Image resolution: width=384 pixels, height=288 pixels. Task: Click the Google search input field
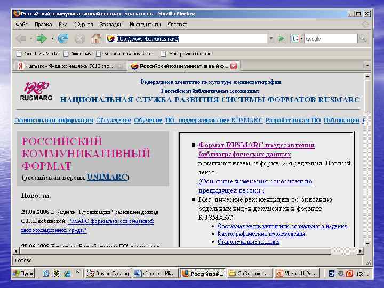point(331,39)
